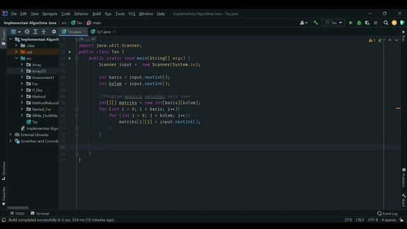
Task: Click the orange warning stripe marker
Action: 398,108
